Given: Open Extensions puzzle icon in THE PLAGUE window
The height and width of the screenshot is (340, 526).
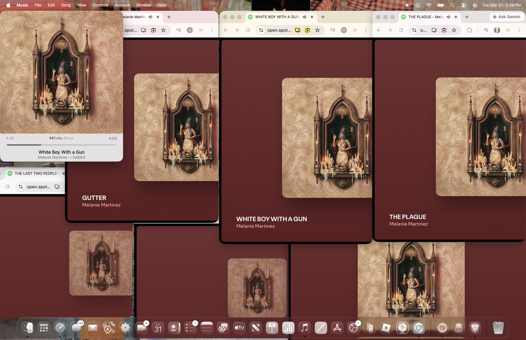Looking at the screenshot, I should 469,30.
